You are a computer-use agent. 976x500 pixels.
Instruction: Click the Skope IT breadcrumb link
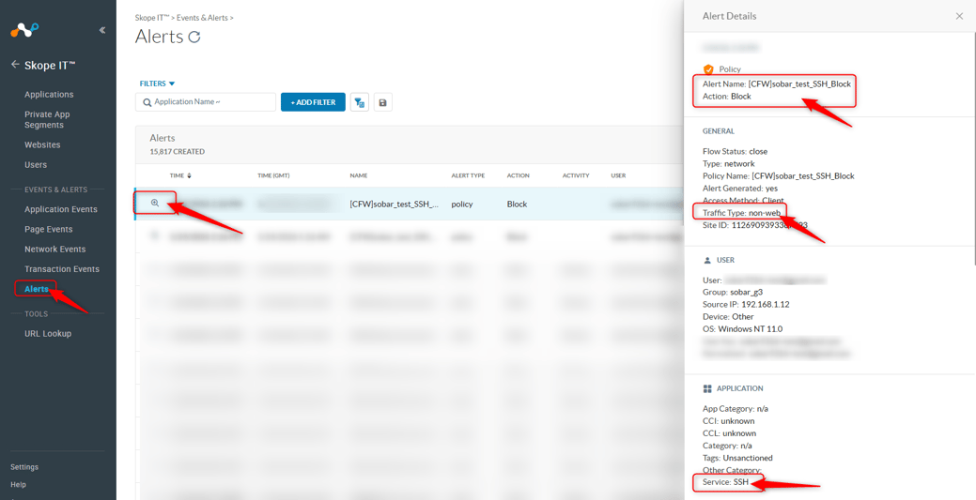coord(152,18)
